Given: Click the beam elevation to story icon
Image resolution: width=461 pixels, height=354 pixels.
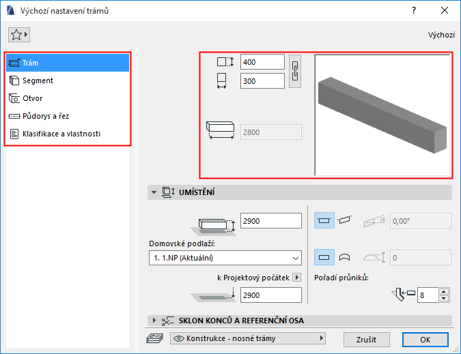Looking at the screenshot, I should tap(213, 226).
